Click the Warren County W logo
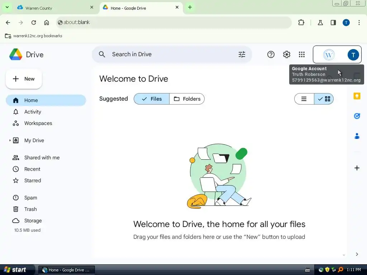Screen dimensions: 367x275 pos(329,55)
